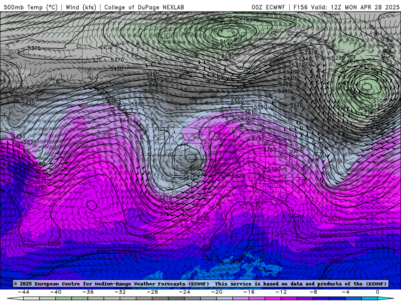The width and height of the screenshot is (401, 301).
Task: Click the "F156 Valid: 12Z MON APR 28 2025" text
Action: pyautogui.click(x=346, y=7)
